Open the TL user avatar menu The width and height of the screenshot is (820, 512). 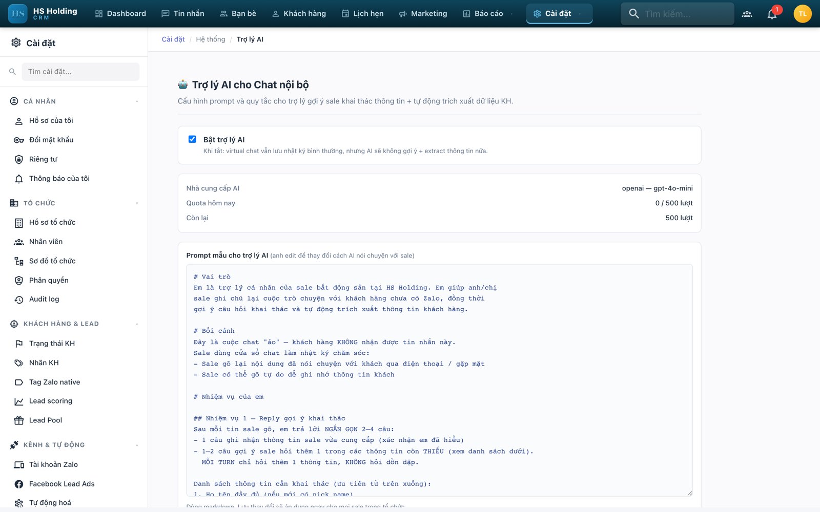click(x=802, y=14)
